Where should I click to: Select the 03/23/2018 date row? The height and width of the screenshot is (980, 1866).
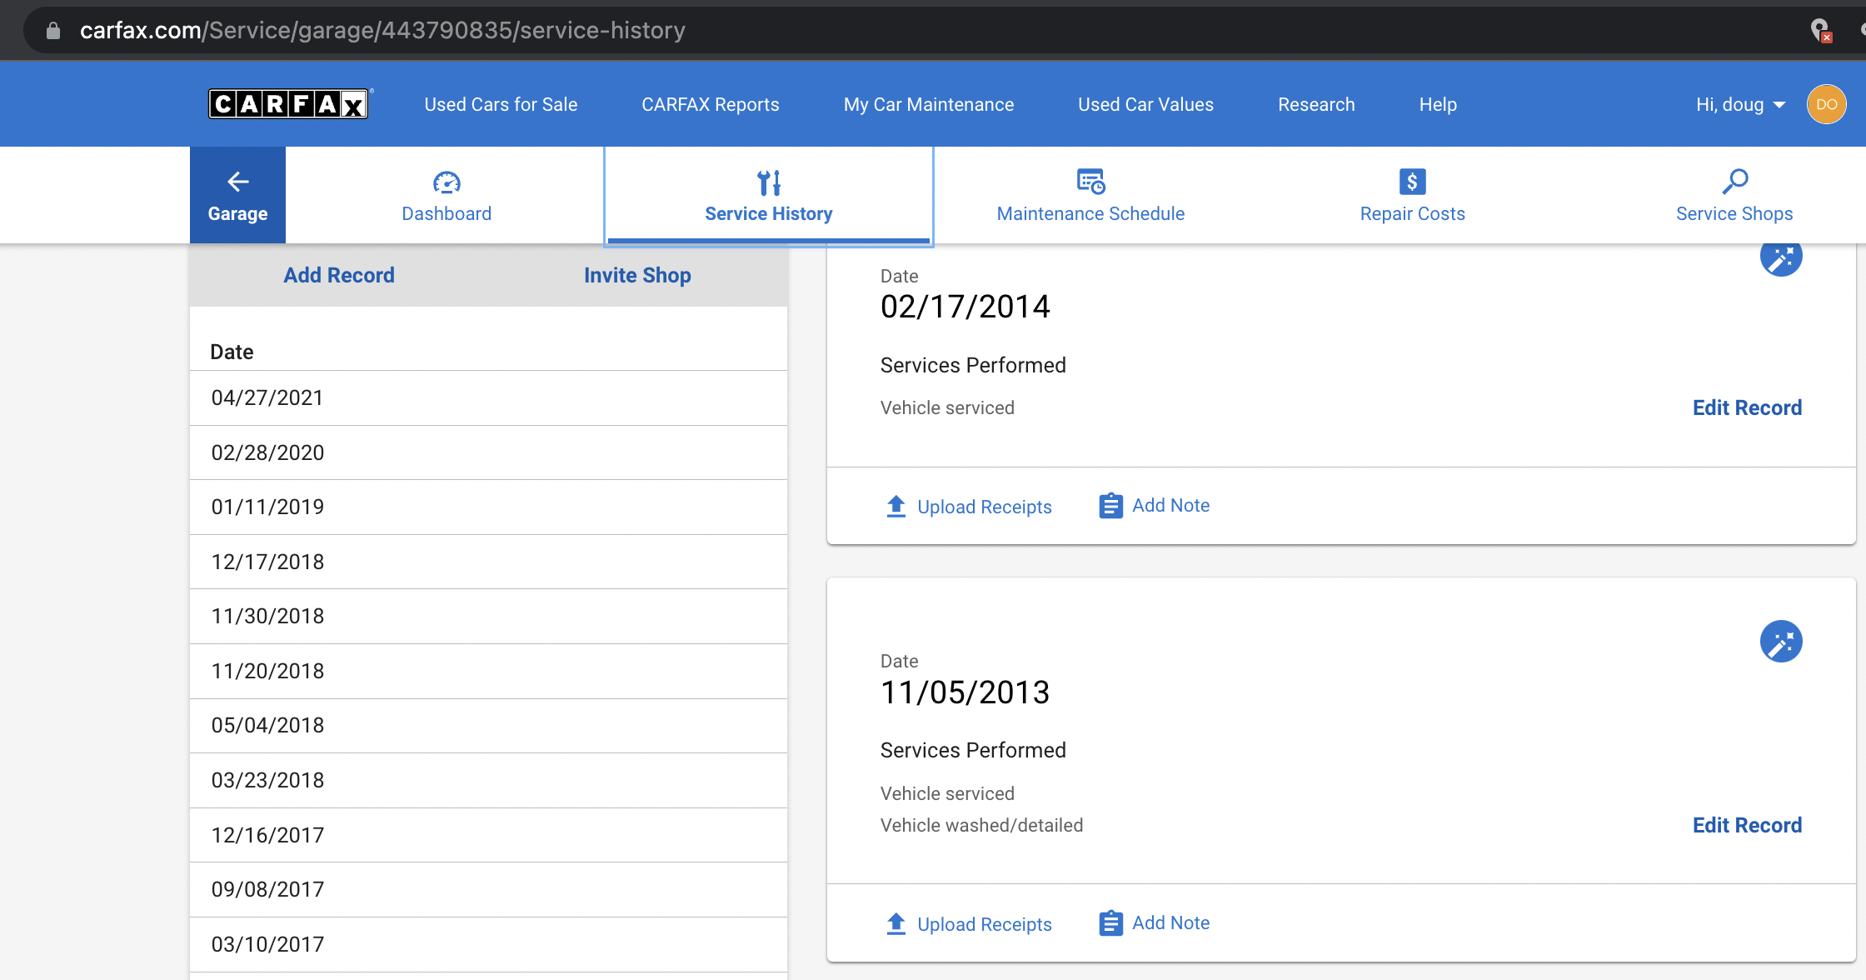click(489, 781)
